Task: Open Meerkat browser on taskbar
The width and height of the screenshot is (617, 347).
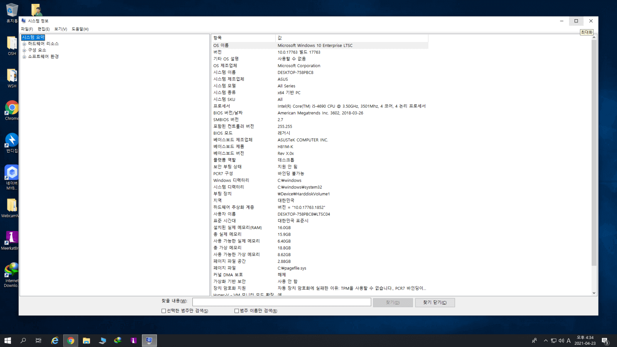Action: pos(134,340)
